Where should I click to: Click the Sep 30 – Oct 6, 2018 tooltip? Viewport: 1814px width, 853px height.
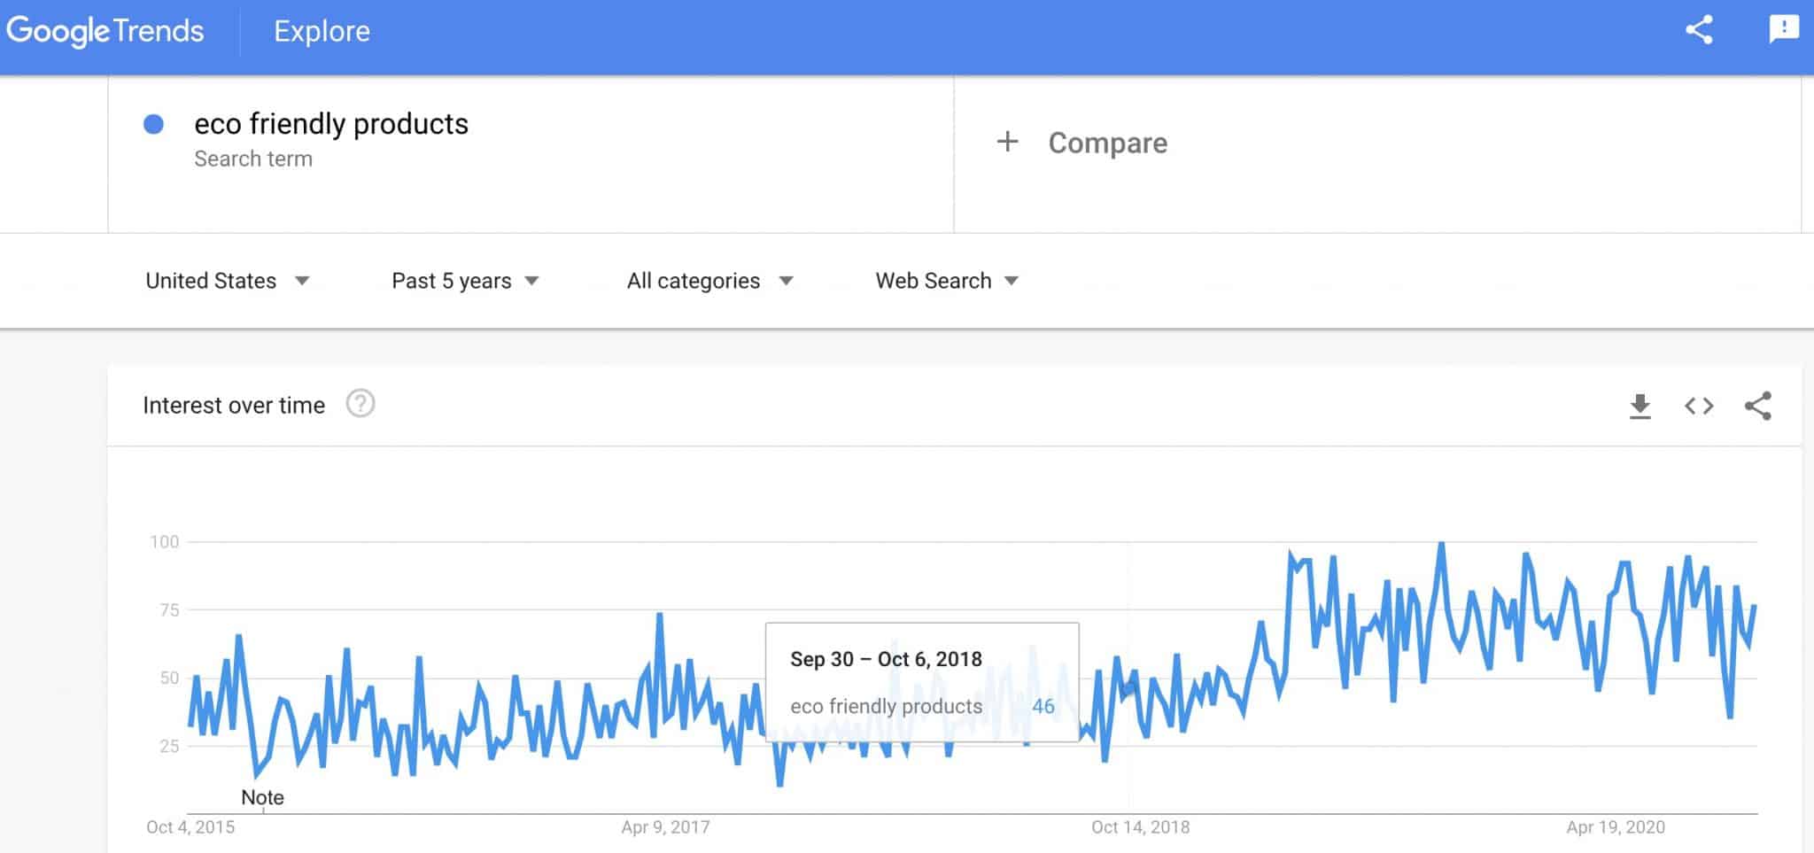[x=886, y=659]
